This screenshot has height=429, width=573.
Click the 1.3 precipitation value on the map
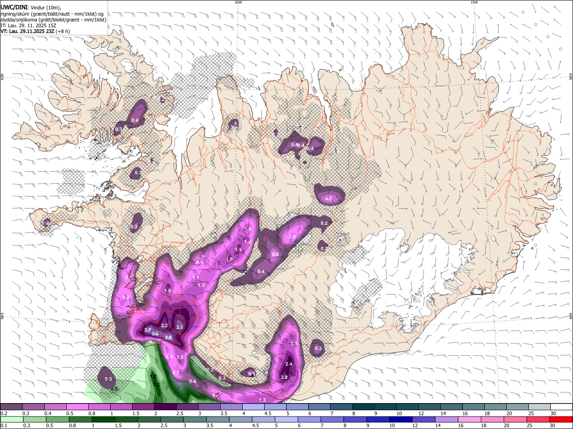pyautogui.click(x=201, y=285)
